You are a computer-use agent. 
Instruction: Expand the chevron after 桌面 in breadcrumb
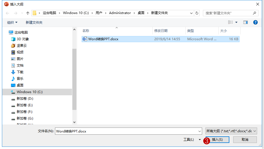click(148, 13)
